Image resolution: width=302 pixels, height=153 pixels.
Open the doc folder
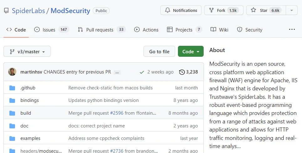click(x=24, y=126)
